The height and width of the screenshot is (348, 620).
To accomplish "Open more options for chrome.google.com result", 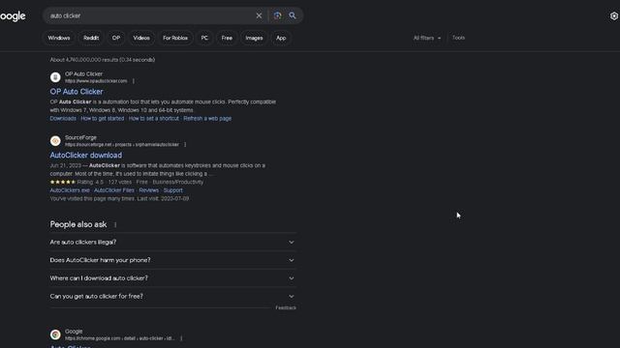I will (x=181, y=338).
